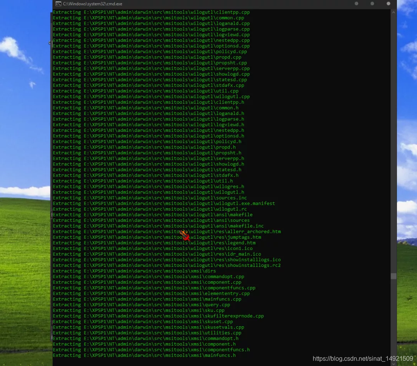Image resolution: width=417 pixels, height=366 pixels.
Task: Click the cmd.exe icon in the title bar
Action: (x=58, y=4)
